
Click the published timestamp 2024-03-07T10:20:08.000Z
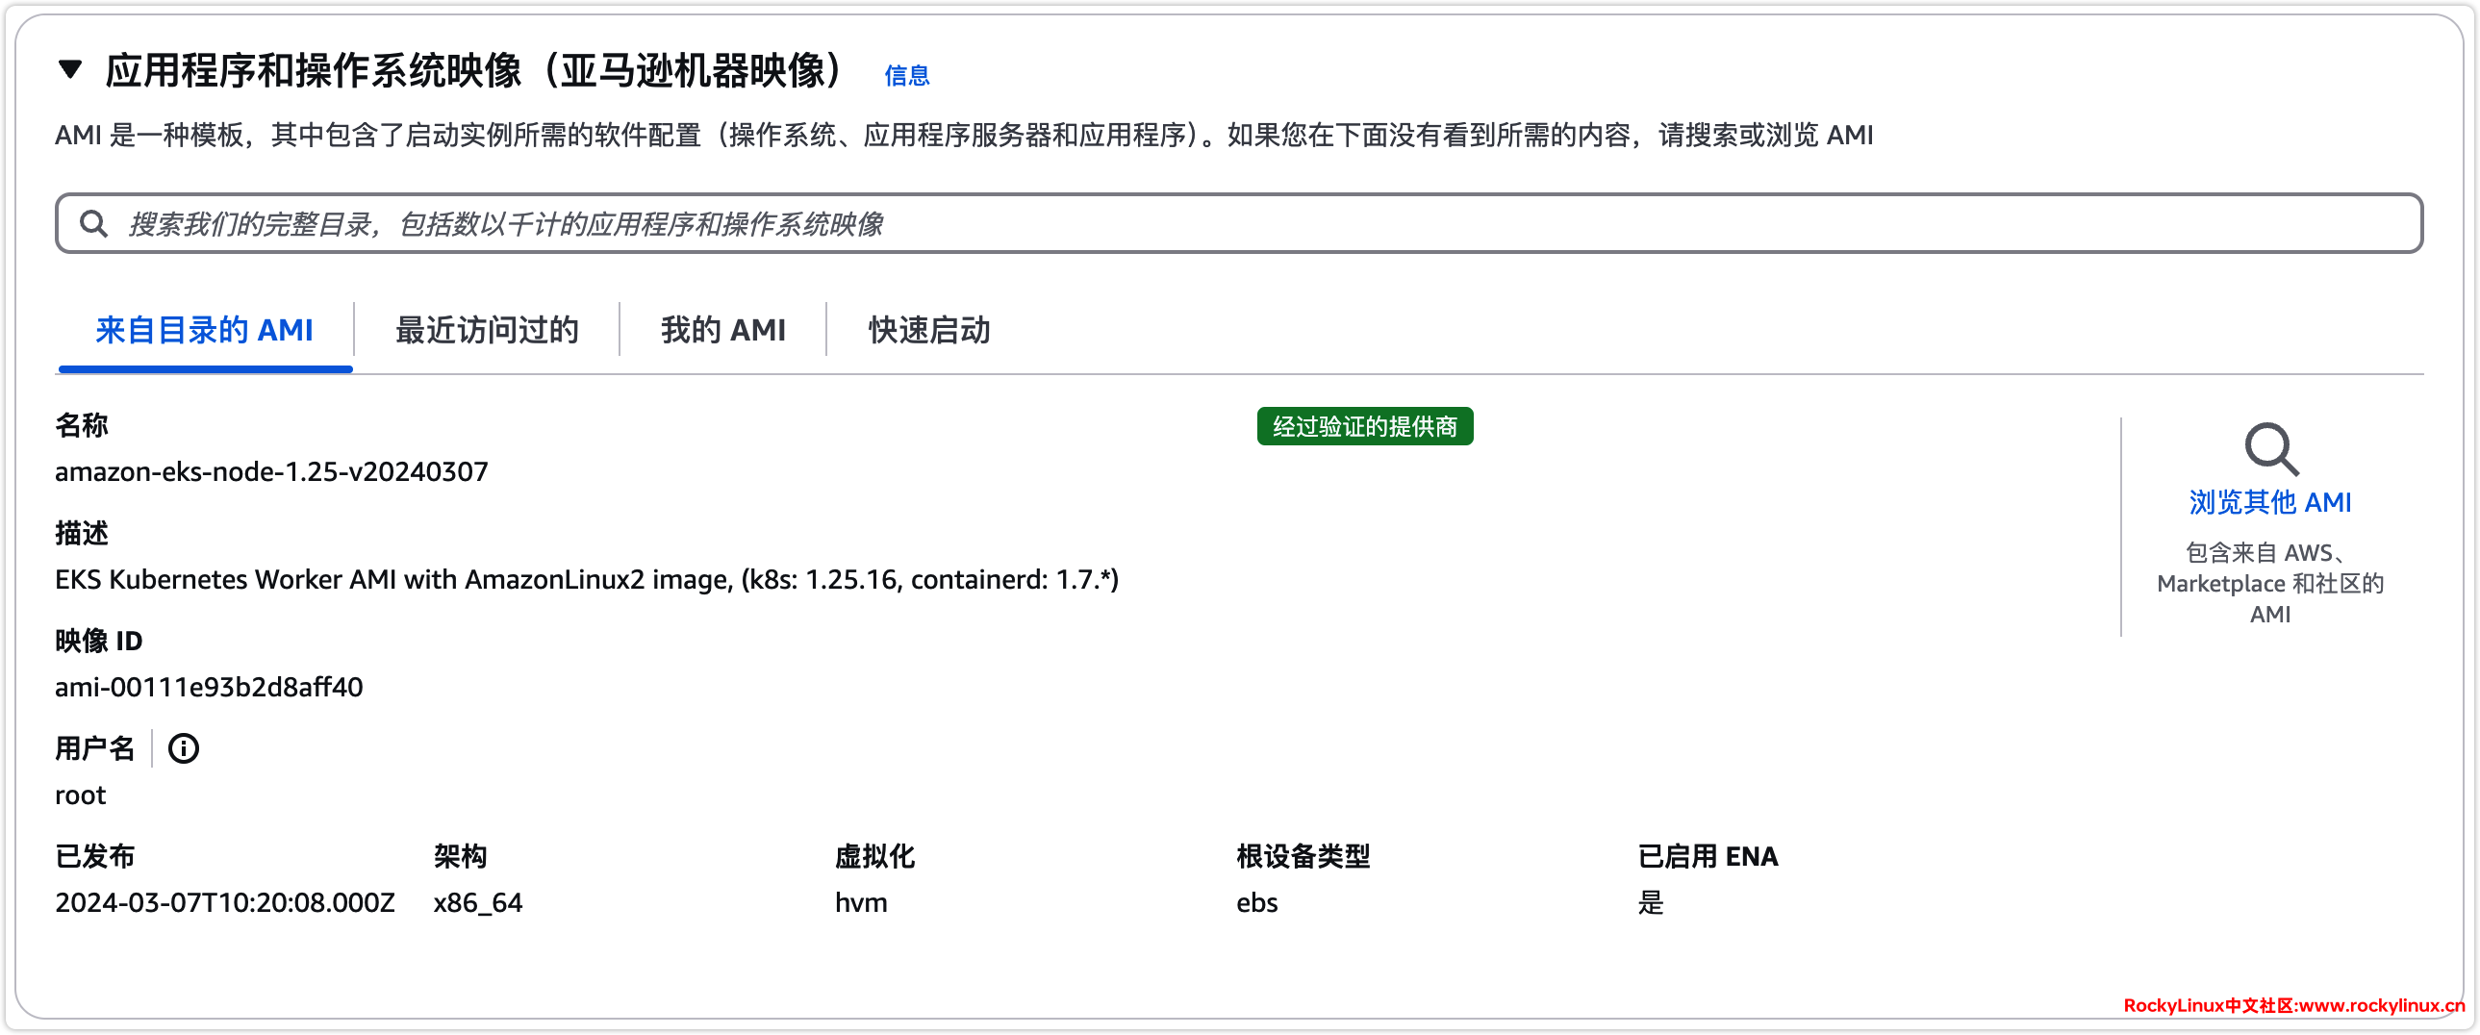point(224,903)
